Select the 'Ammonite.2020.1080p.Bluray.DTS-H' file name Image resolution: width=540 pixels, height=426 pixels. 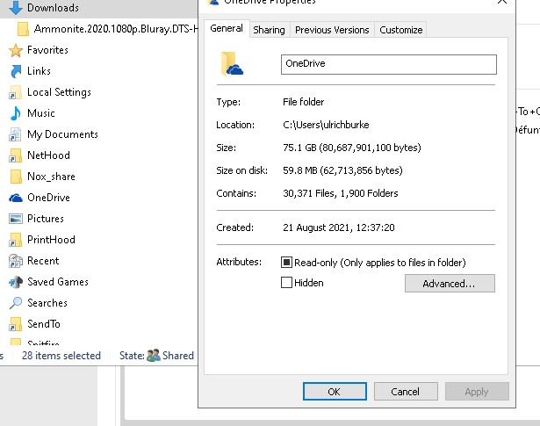(116, 29)
